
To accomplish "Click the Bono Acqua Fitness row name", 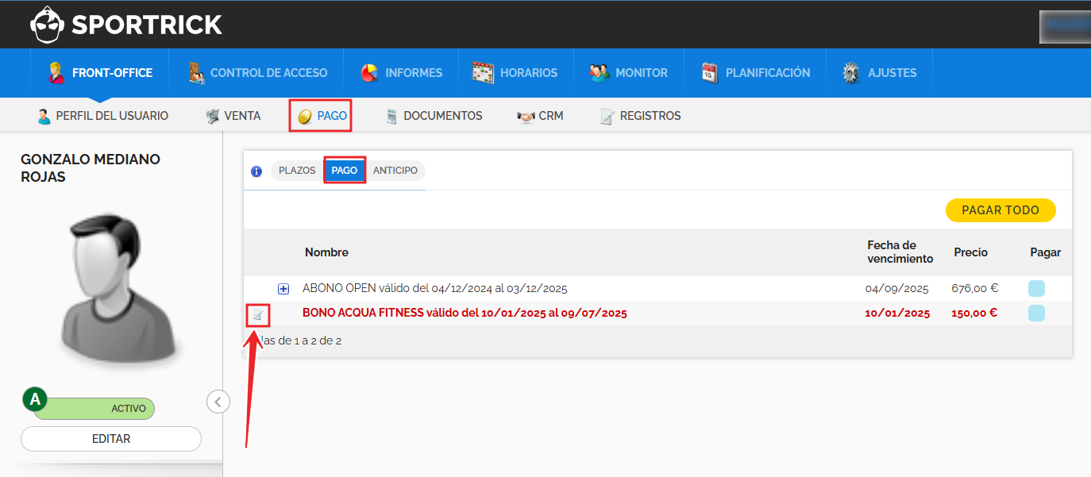I will [x=465, y=314].
